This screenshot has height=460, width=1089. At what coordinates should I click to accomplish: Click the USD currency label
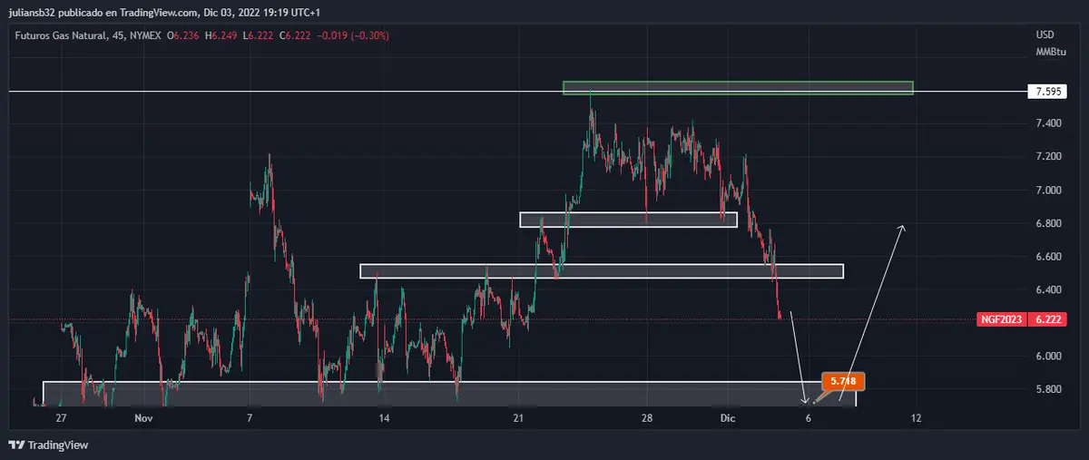coord(1045,34)
